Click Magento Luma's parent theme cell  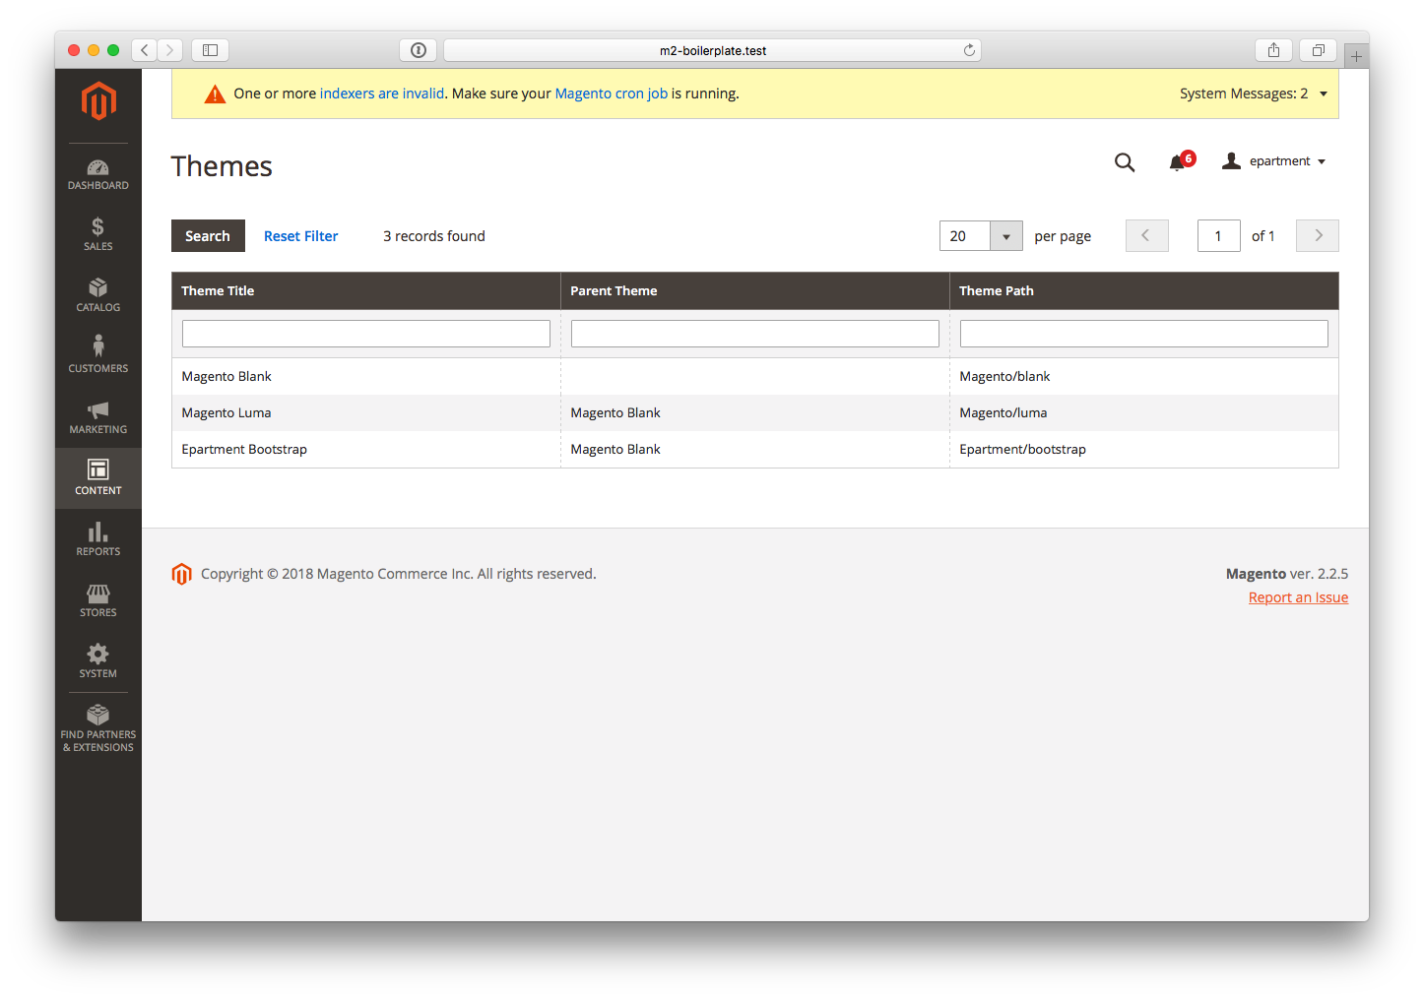[x=755, y=413]
